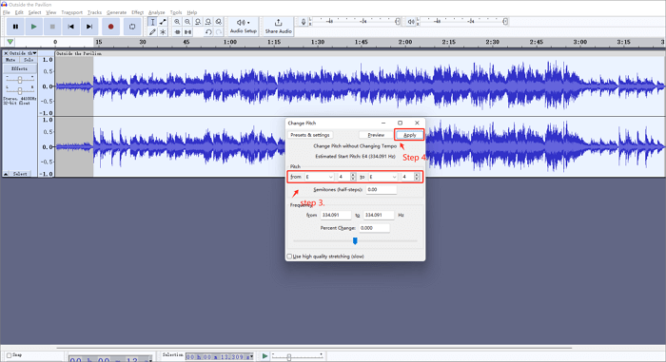Screen dimensions: 666x362
Task: Click Fit selection to width icon
Action: point(198,22)
